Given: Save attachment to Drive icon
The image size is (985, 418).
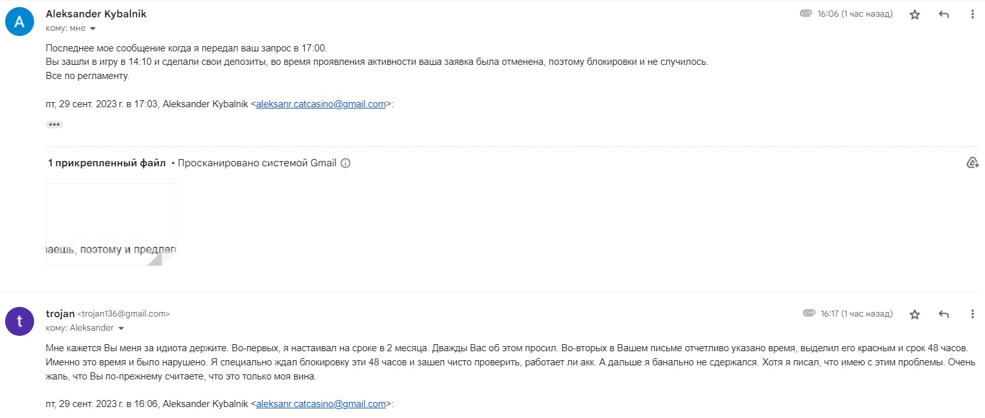Looking at the screenshot, I should (973, 162).
